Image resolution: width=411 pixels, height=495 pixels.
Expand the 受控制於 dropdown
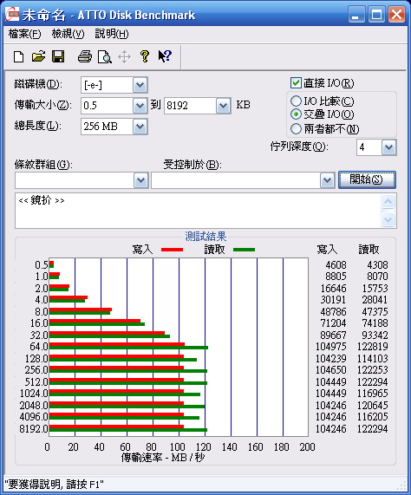[328, 180]
